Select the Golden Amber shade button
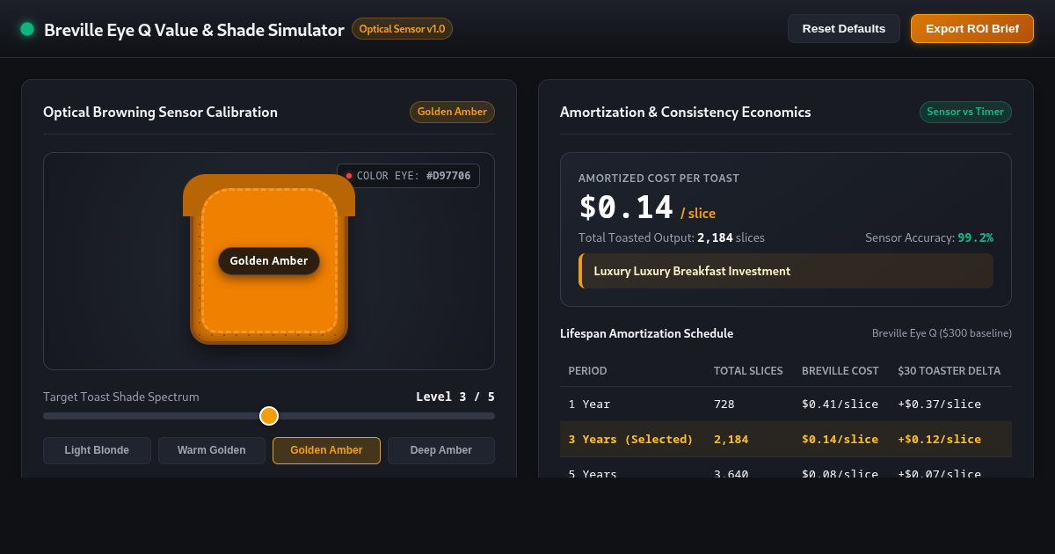The image size is (1055, 554). 326,450
